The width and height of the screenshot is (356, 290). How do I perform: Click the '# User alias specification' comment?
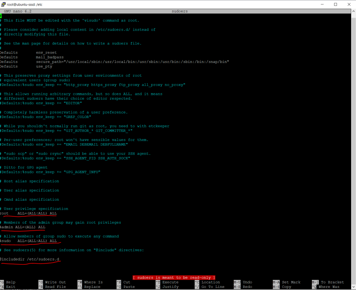coord(30,190)
